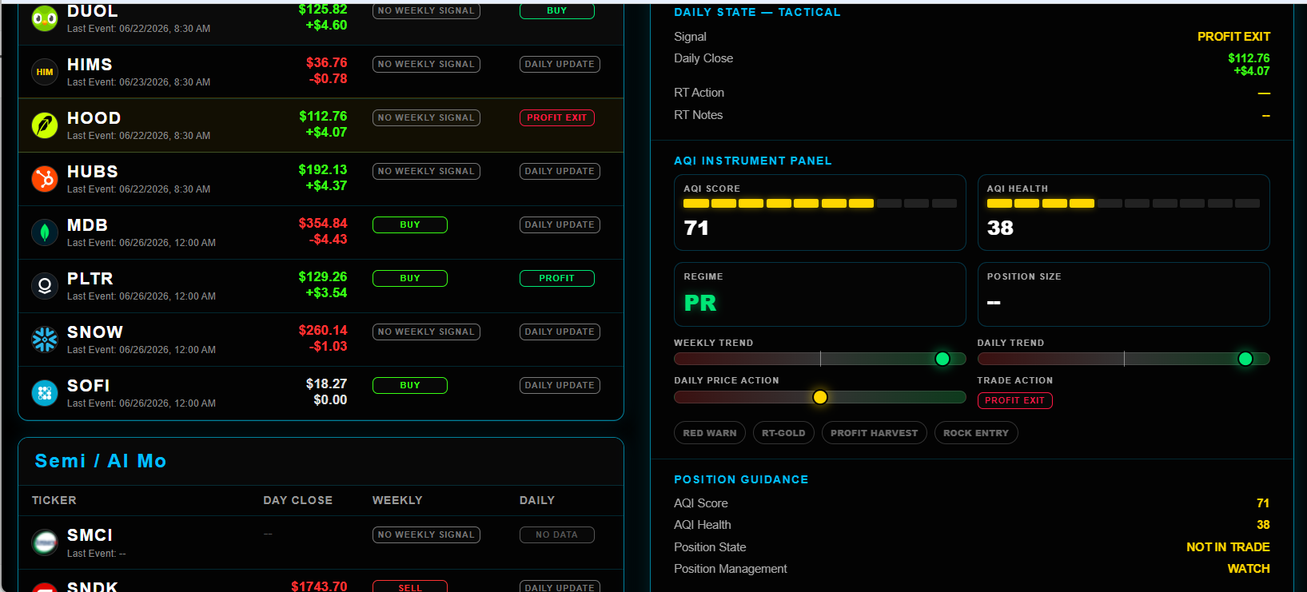Click the SOFI price $18.27
1307x592 pixels.
(326, 383)
